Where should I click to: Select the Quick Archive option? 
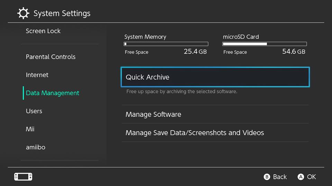[x=215, y=77]
